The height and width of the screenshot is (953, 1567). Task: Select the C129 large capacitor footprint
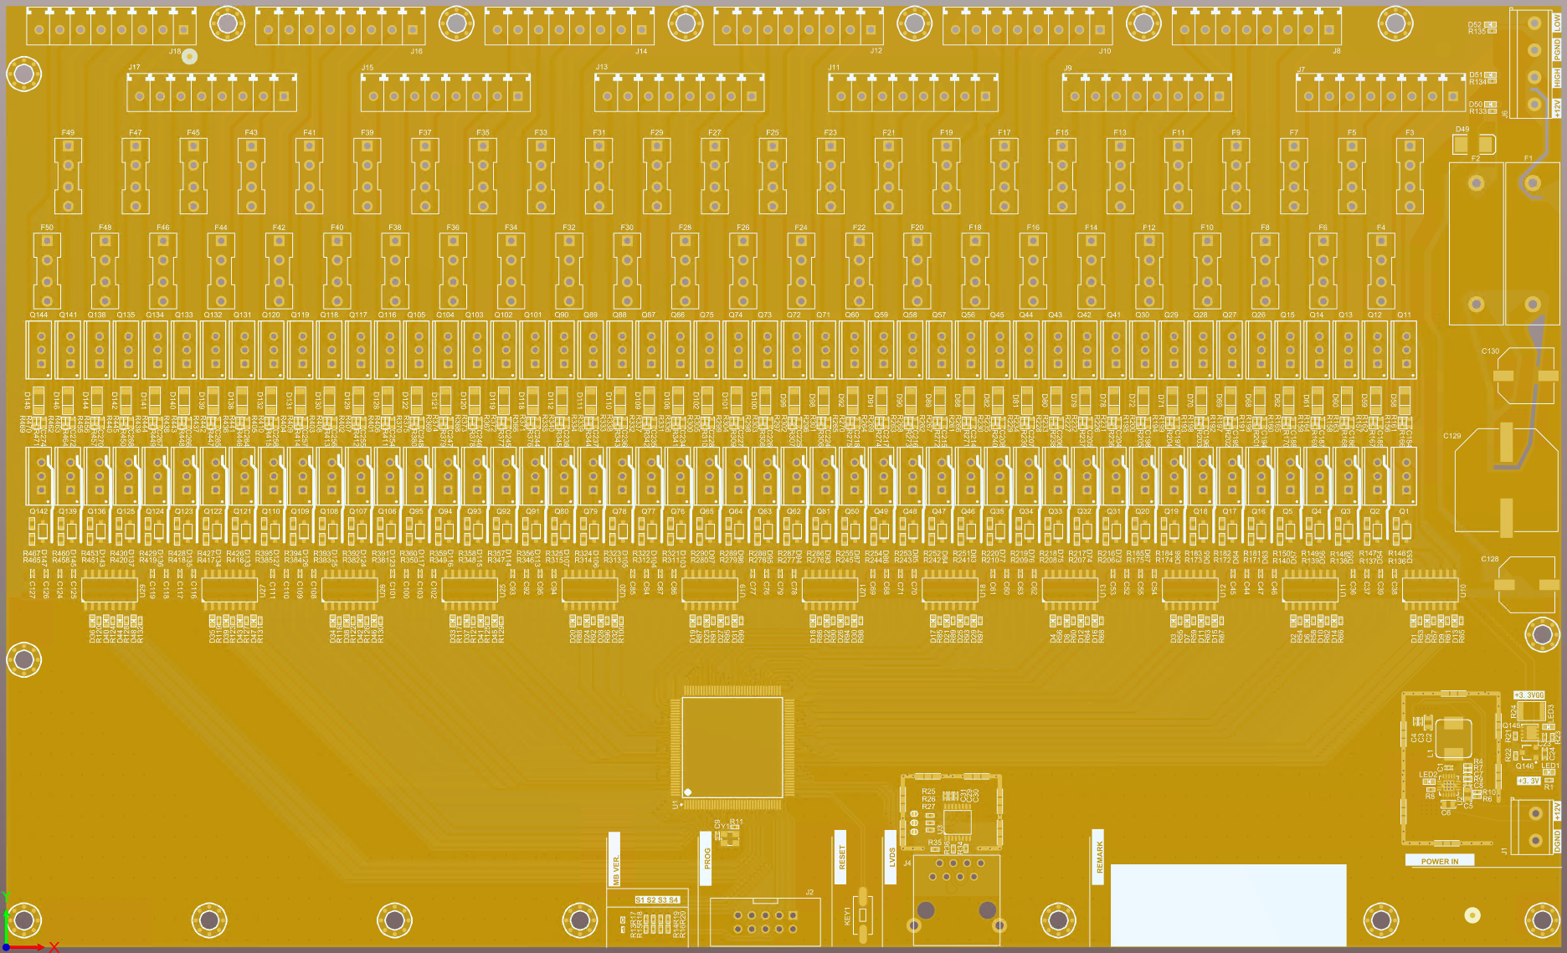tap(1506, 479)
